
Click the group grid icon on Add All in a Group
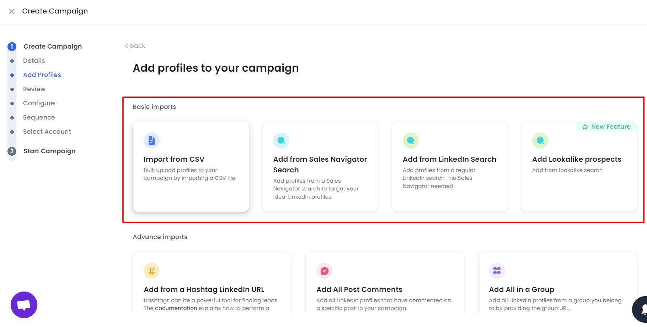(497, 271)
